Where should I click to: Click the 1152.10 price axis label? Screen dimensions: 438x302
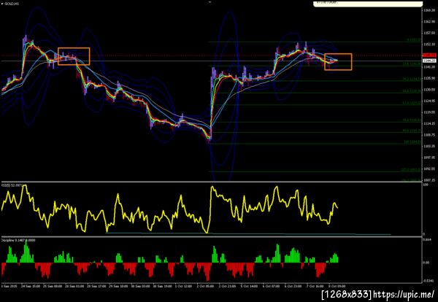[429, 44]
